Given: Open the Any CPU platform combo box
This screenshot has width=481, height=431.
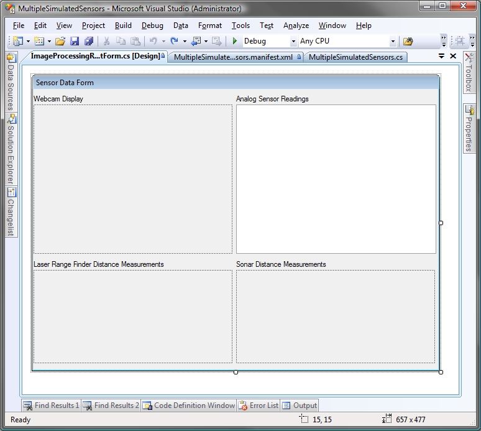Looking at the screenshot, I should pyautogui.click(x=347, y=41).
